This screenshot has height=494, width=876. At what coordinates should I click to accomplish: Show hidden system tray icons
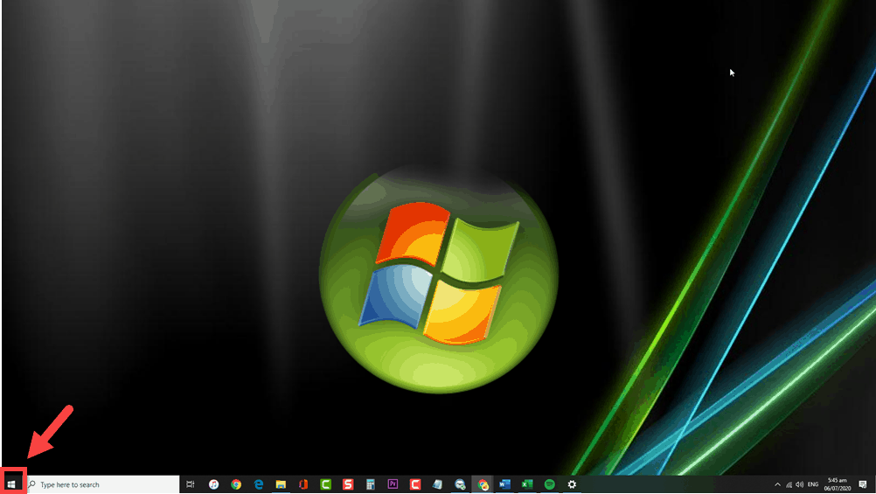click(777, 484)
